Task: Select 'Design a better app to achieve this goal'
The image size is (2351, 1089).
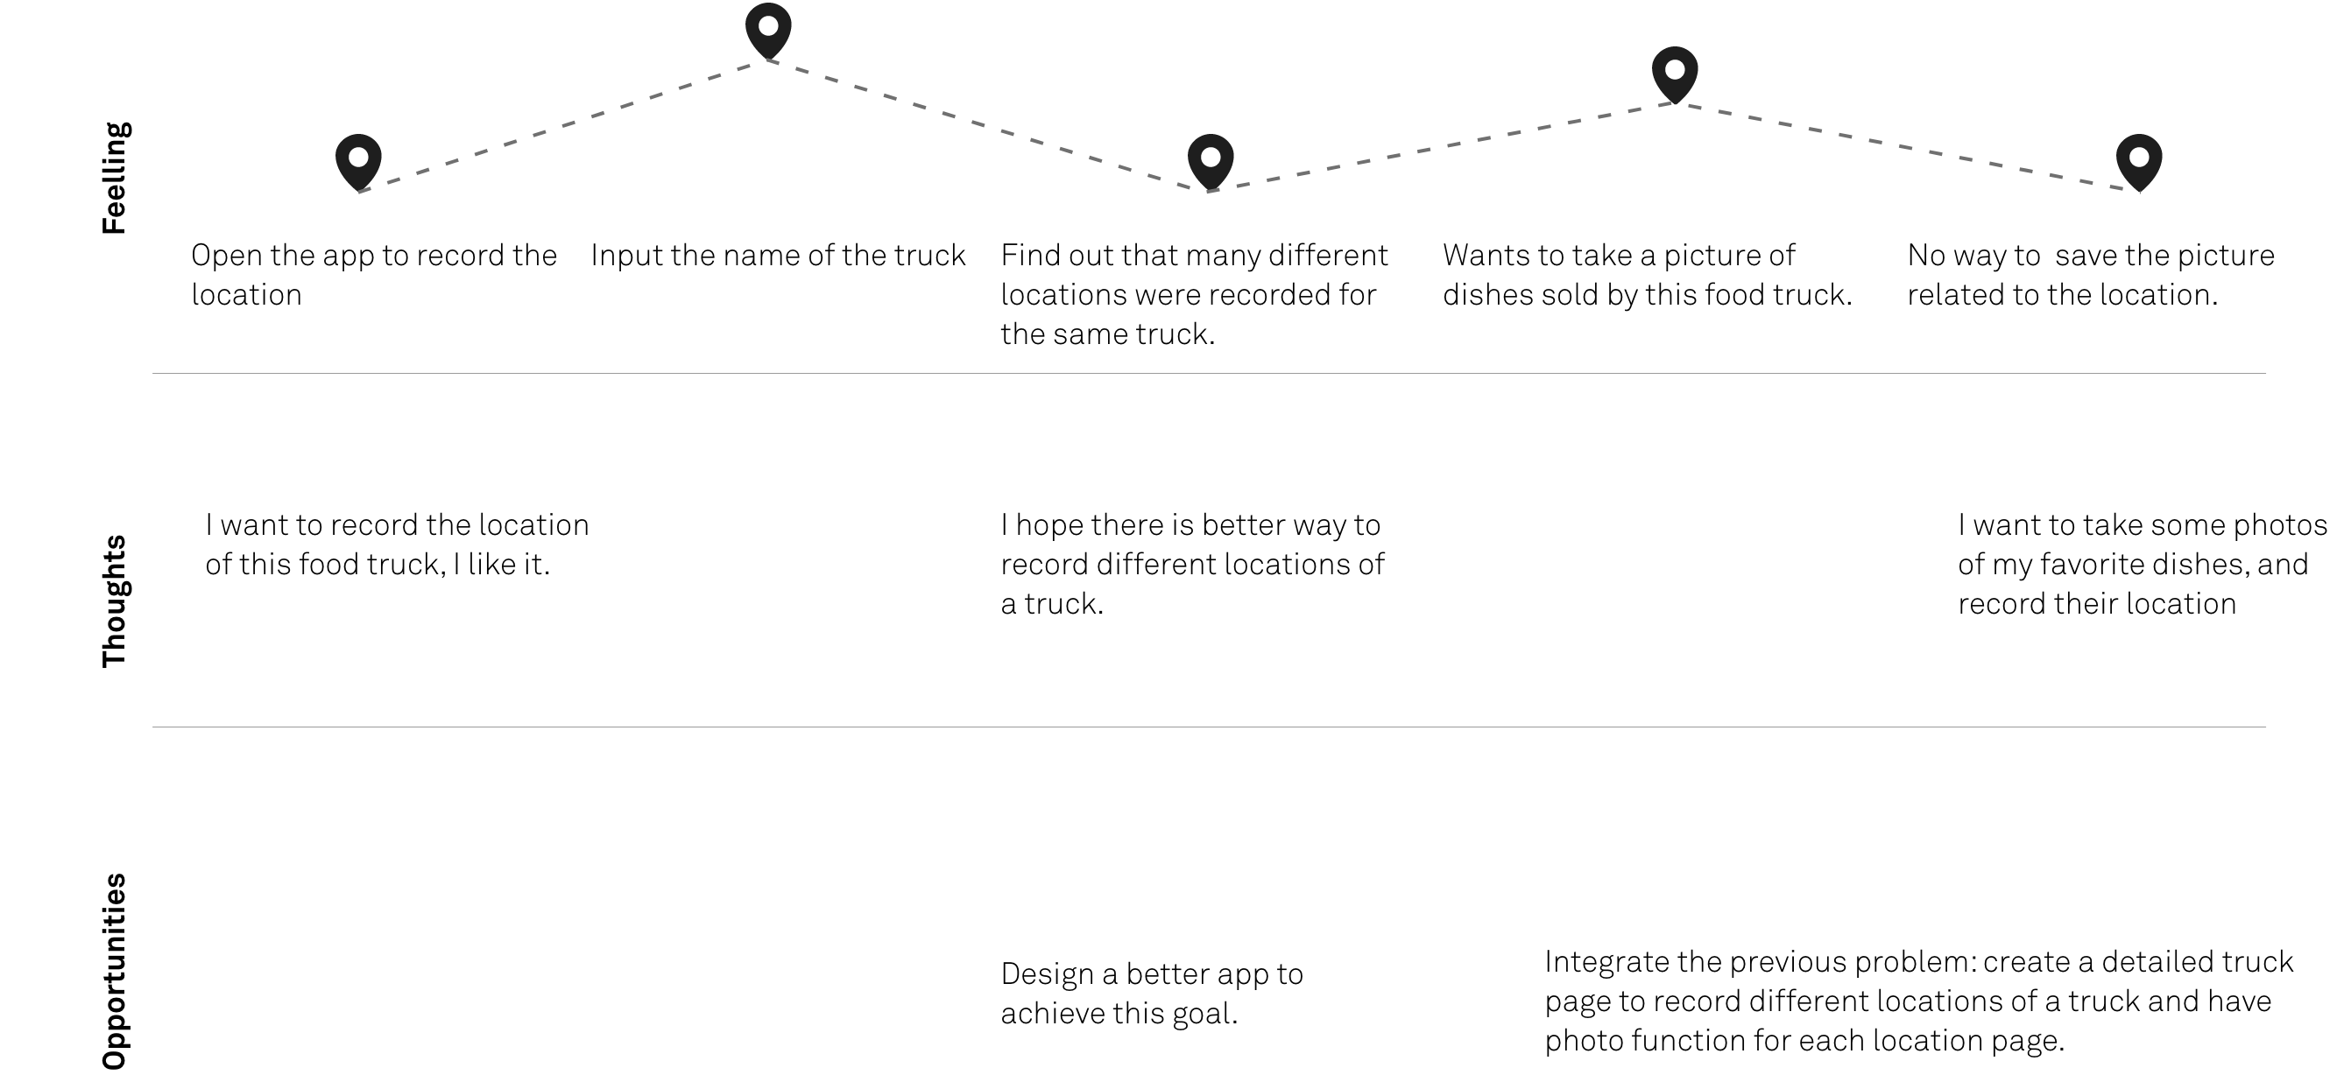Action: 1152,994
